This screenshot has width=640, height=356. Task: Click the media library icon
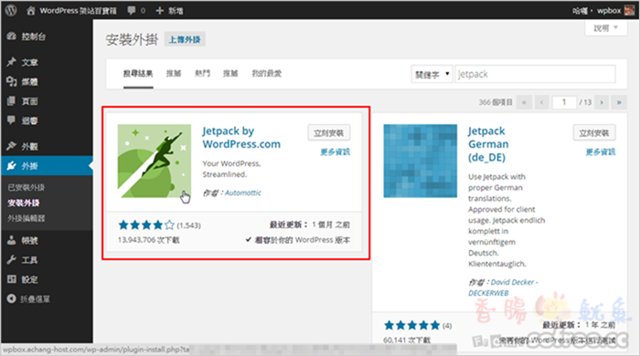coord(11,81)
